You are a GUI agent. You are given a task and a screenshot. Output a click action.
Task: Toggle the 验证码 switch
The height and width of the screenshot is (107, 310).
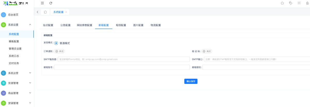207,51
